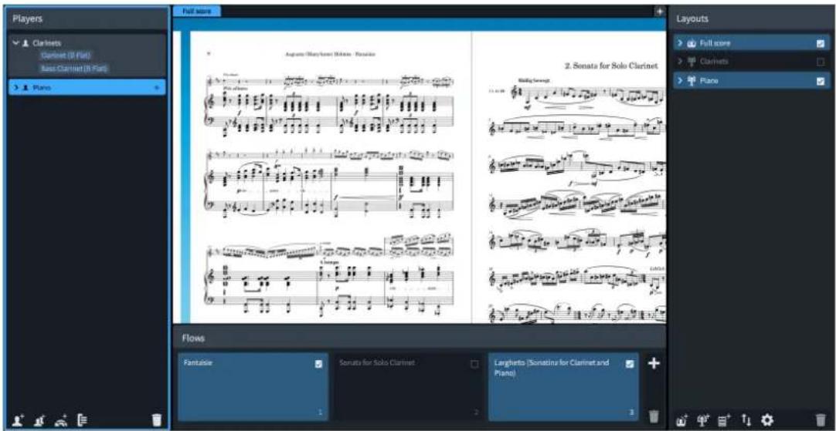Click the plus icon on Piano player row
The width and height of the screenshot is (836, 431).
156,87
